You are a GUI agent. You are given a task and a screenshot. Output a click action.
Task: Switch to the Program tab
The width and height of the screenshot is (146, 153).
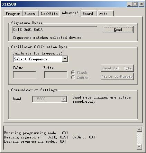(13, 14)
